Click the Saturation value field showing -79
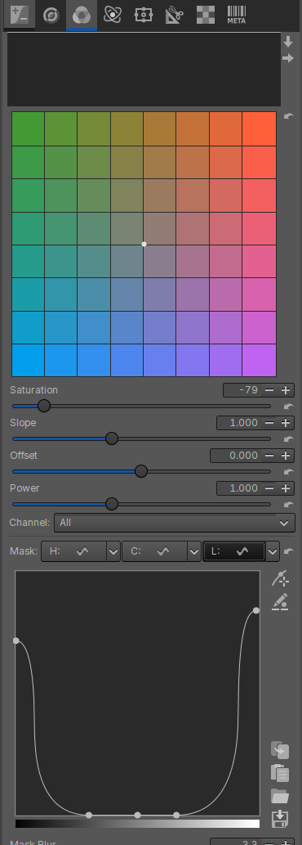This screenshot has height=845, width=302. click(243, 390)
